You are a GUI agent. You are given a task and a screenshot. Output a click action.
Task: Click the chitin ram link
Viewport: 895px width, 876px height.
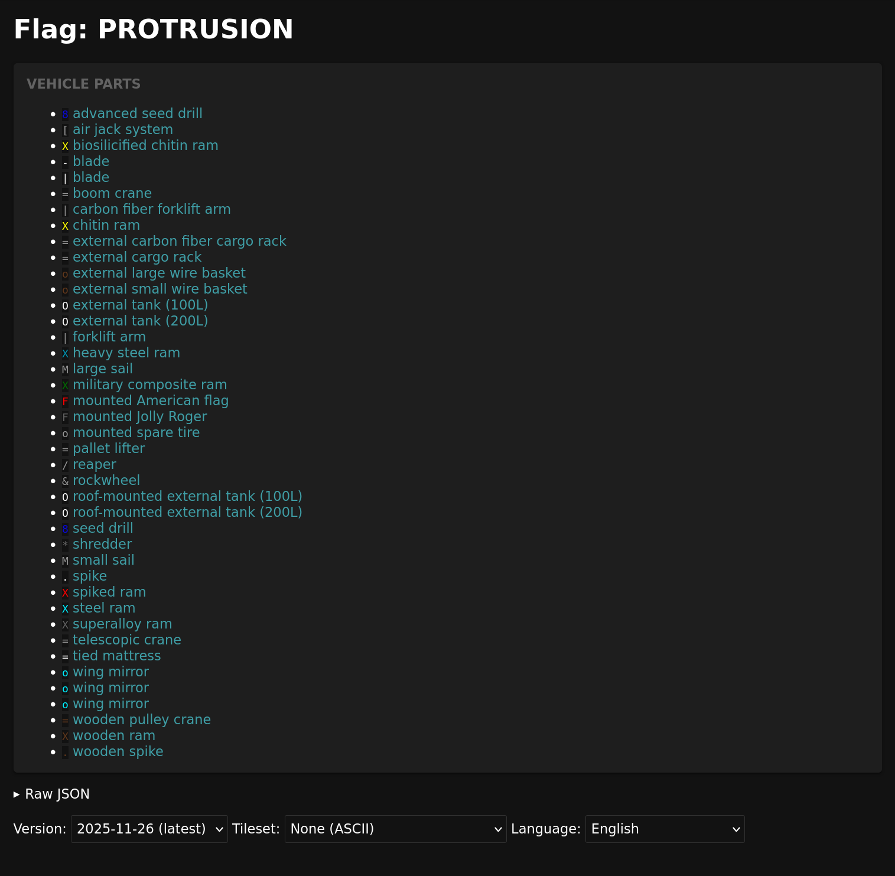click(106, 225)
